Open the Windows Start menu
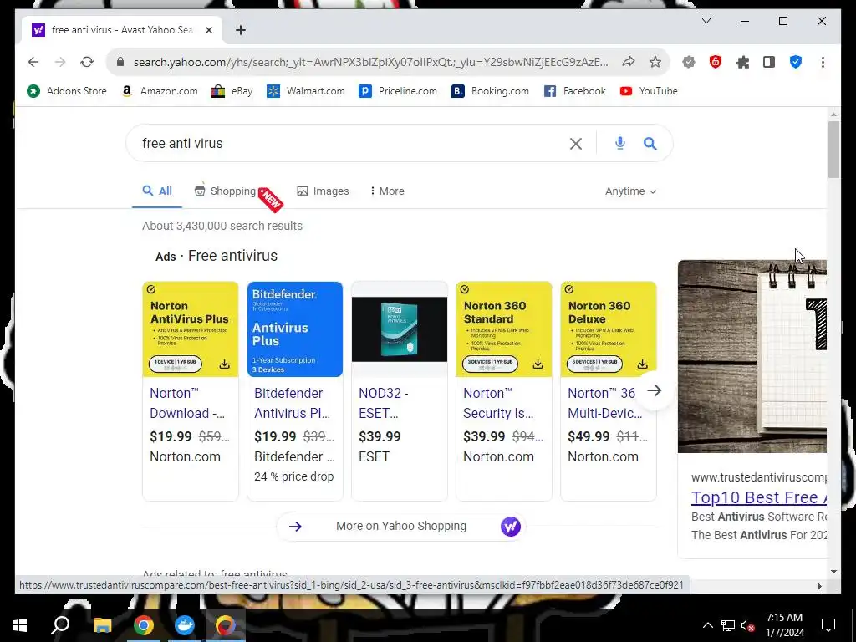This screenshot has height=642, width=856. [x=20, y=625]
